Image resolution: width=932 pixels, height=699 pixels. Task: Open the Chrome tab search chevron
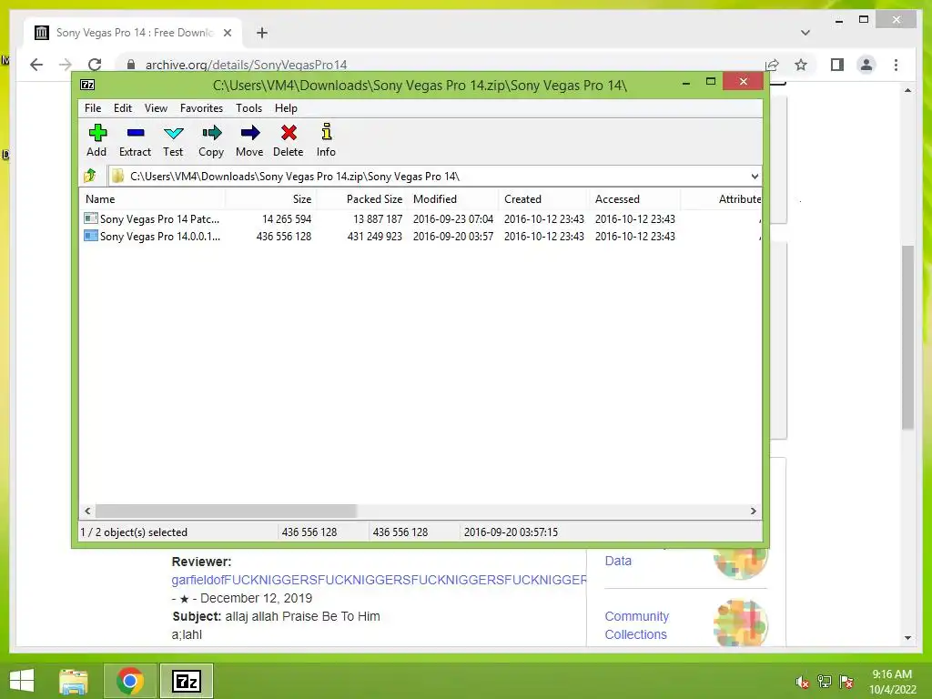805,33
